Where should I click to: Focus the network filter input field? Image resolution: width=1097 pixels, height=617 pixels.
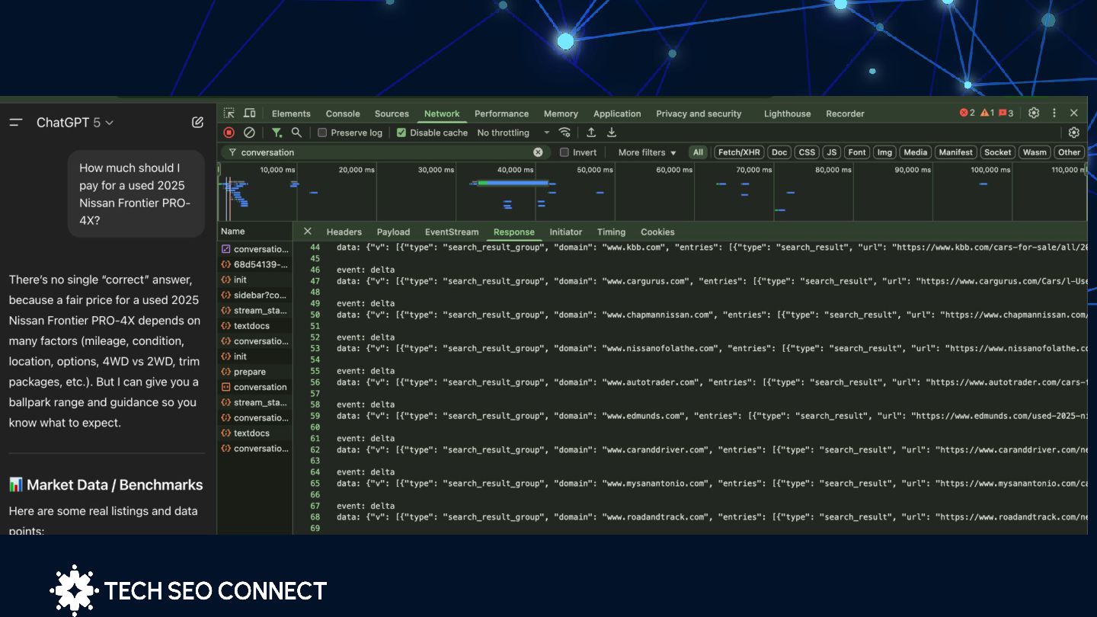click(x=385, y=152)
